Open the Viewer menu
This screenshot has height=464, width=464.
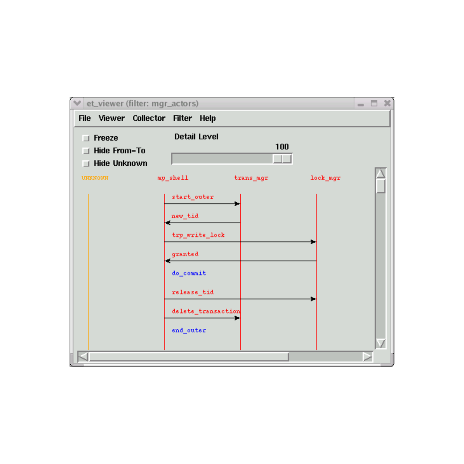point(111,119)
